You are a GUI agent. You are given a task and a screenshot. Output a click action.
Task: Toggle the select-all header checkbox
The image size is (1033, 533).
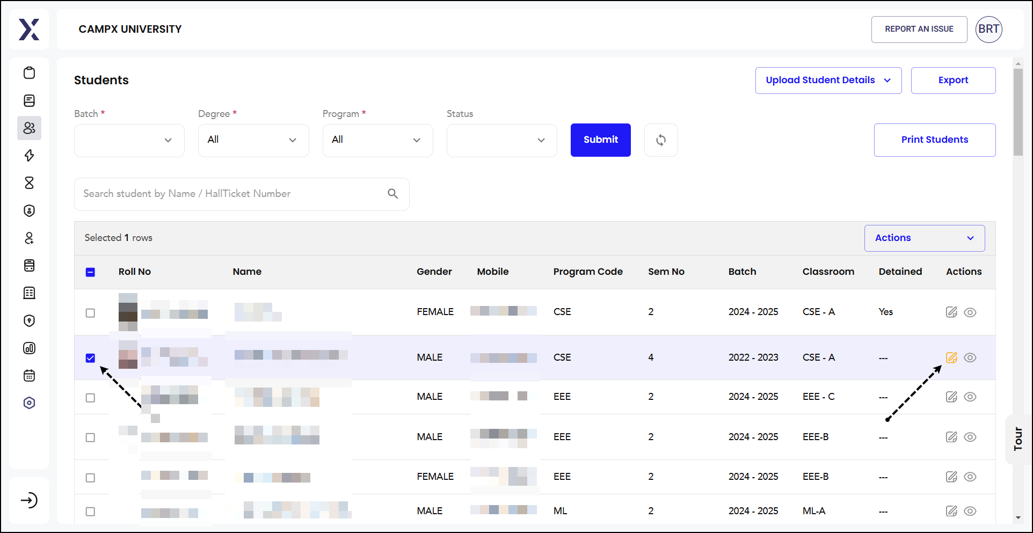(x=90, y=272)
